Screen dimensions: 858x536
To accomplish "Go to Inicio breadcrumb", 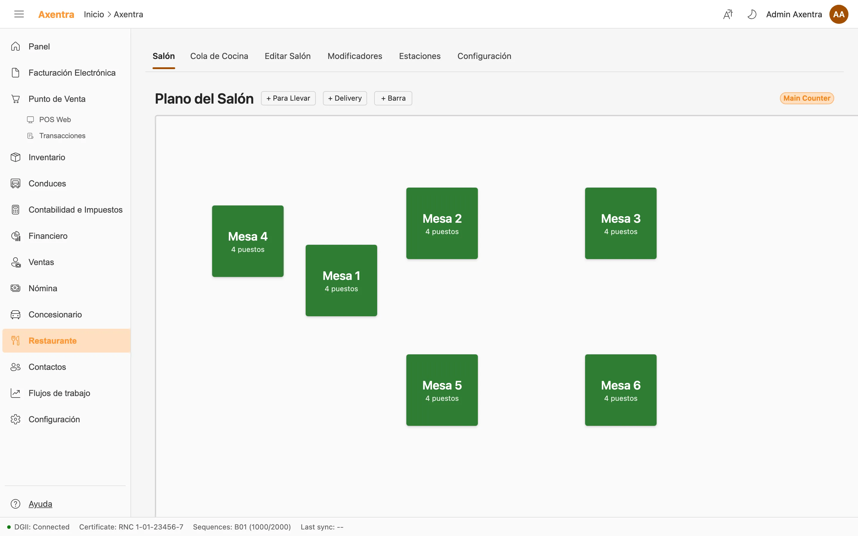I will click(94, 14).
